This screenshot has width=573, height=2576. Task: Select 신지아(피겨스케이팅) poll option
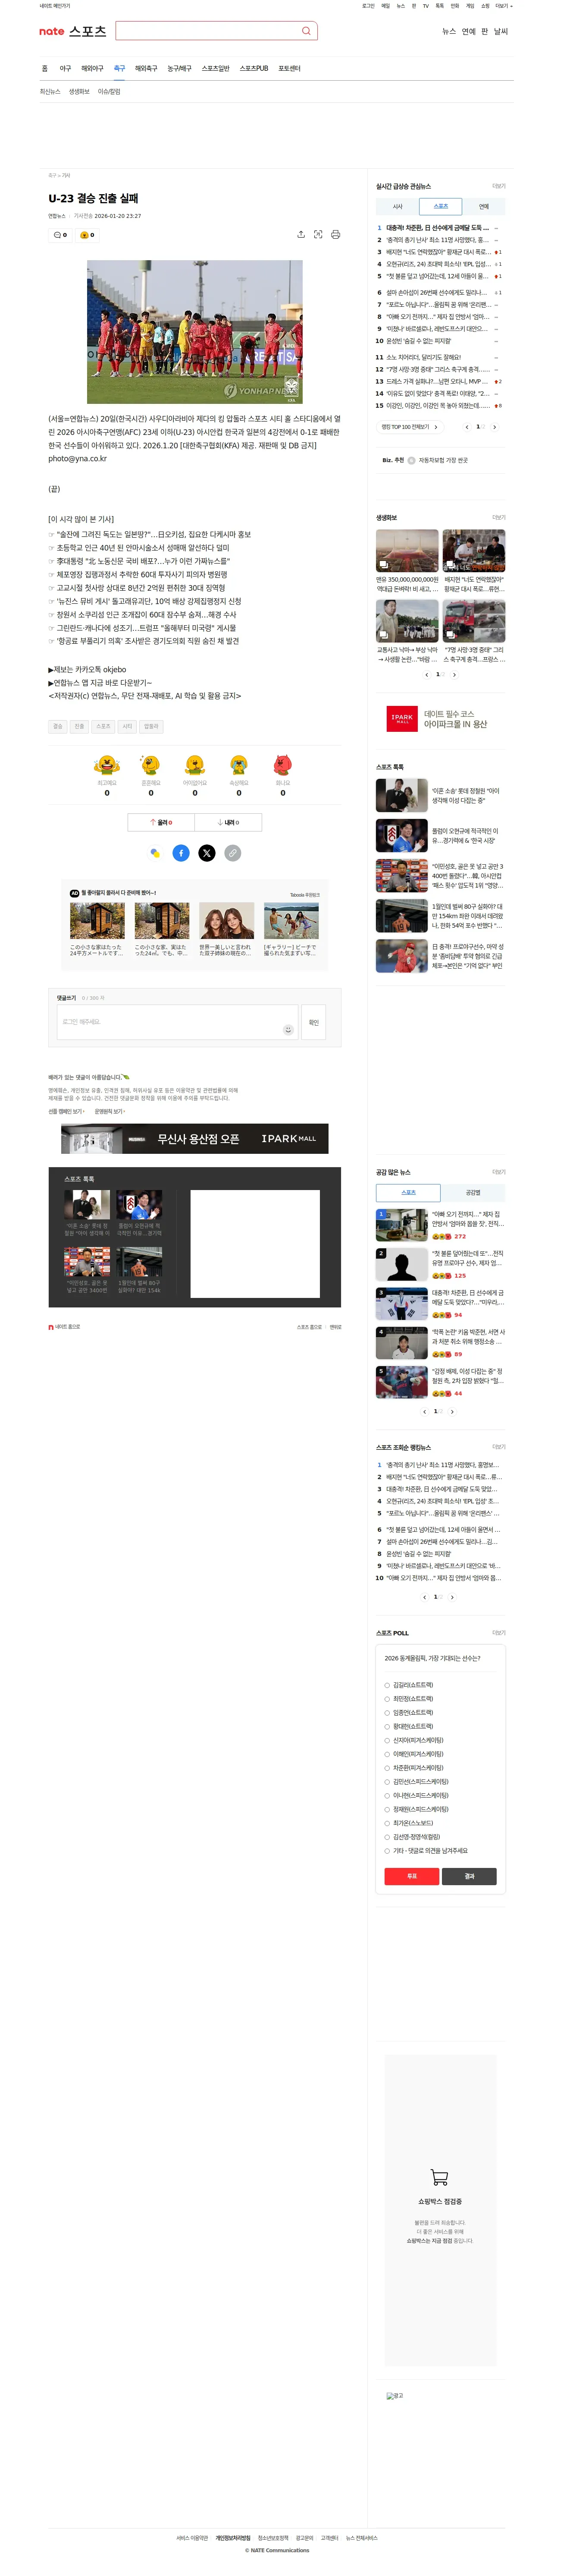click(388, 1740)
